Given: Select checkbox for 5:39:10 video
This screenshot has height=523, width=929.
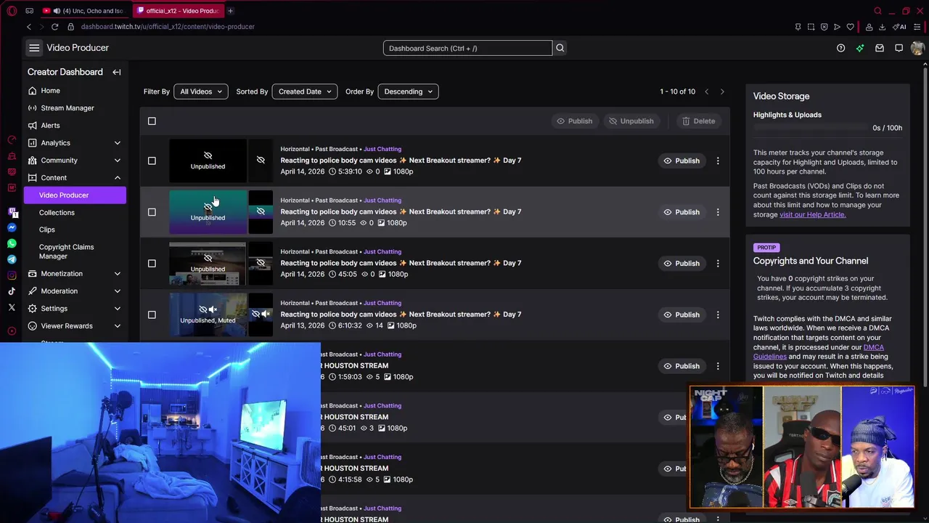Looking at the screenshot, I should 152,161.
